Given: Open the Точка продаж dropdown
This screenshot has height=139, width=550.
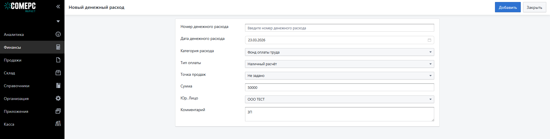Looking at the screenshot, I should click(339, 76).
